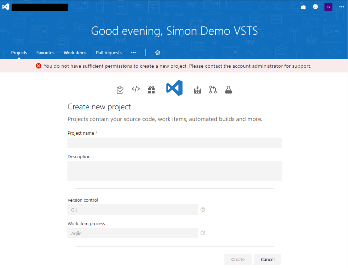Click the Projects contain your source code text
The height and width of the screenshot is (268, 348).
click(165, 119)
